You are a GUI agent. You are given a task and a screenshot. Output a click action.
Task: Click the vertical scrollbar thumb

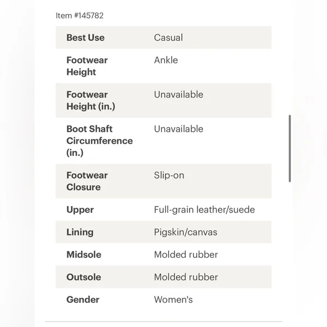tap(290, 148)
